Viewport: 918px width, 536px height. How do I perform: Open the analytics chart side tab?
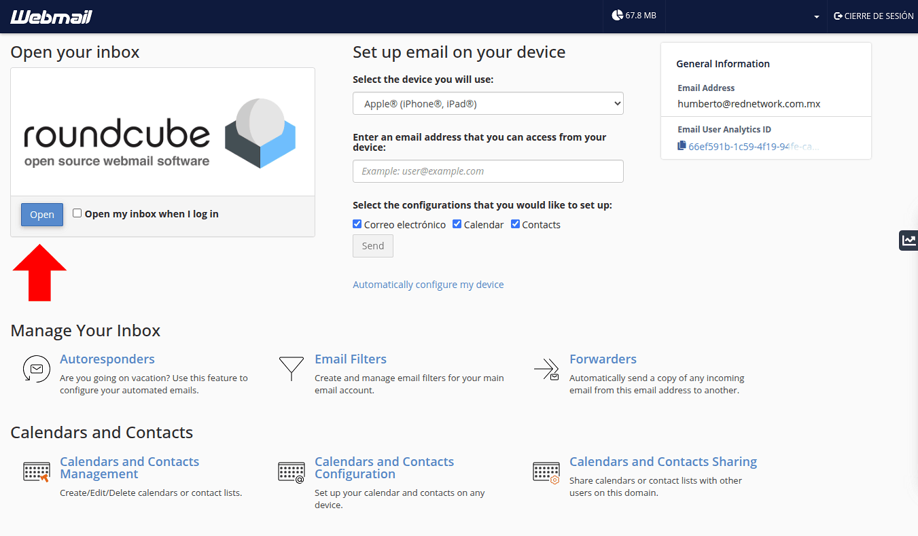tap(908, 240)
